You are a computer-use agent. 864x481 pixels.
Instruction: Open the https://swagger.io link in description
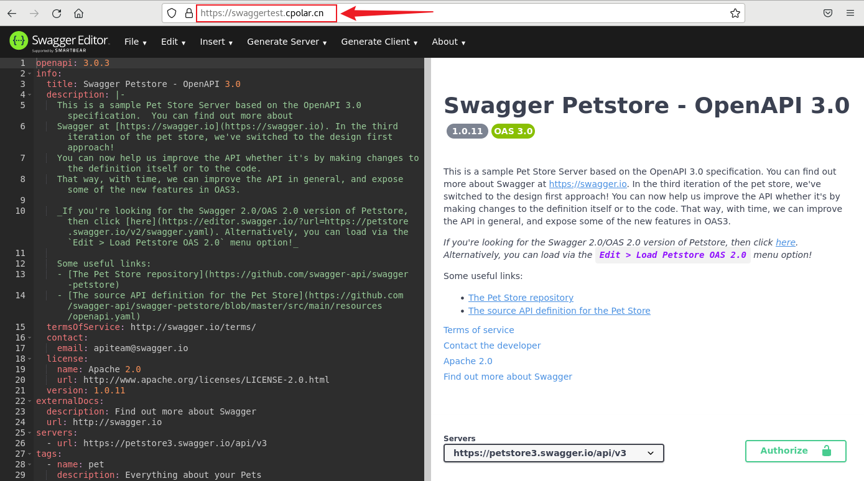point(588,184)
